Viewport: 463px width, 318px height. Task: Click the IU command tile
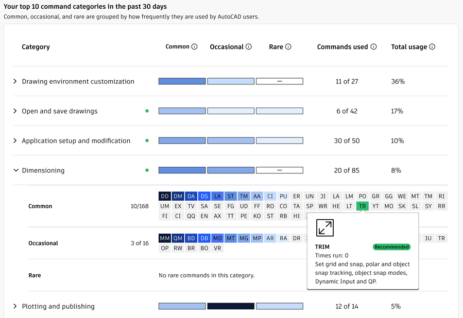[x=428, y=238]
